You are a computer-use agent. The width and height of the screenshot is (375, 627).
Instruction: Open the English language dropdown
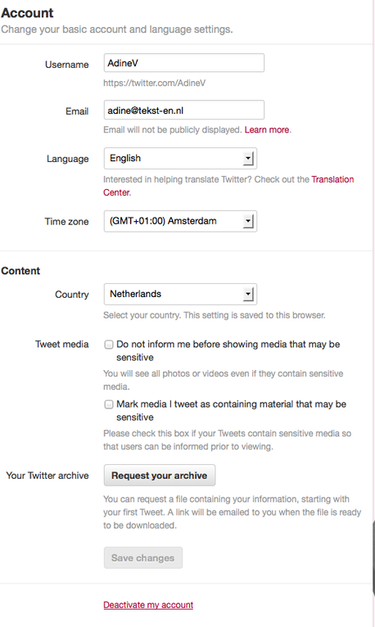point(180,158)
